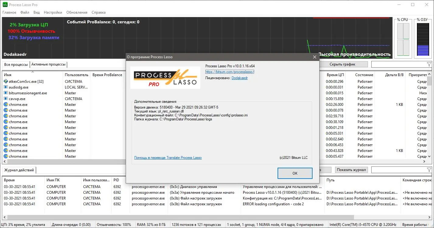Image resolution: width=434 pixels, height=228 pixels.
Task: Open the Настройки menu
Action: pos(53,12)
